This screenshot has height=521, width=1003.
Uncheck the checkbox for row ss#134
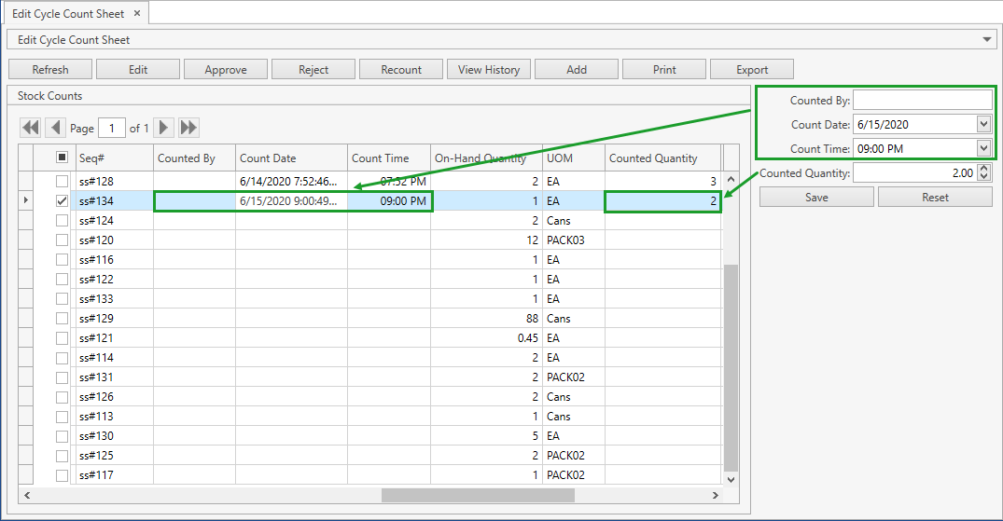click(63, 200)
